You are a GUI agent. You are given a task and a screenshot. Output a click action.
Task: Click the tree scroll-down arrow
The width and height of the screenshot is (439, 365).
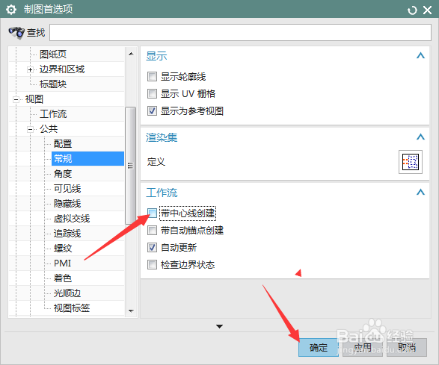coord(131,311)
